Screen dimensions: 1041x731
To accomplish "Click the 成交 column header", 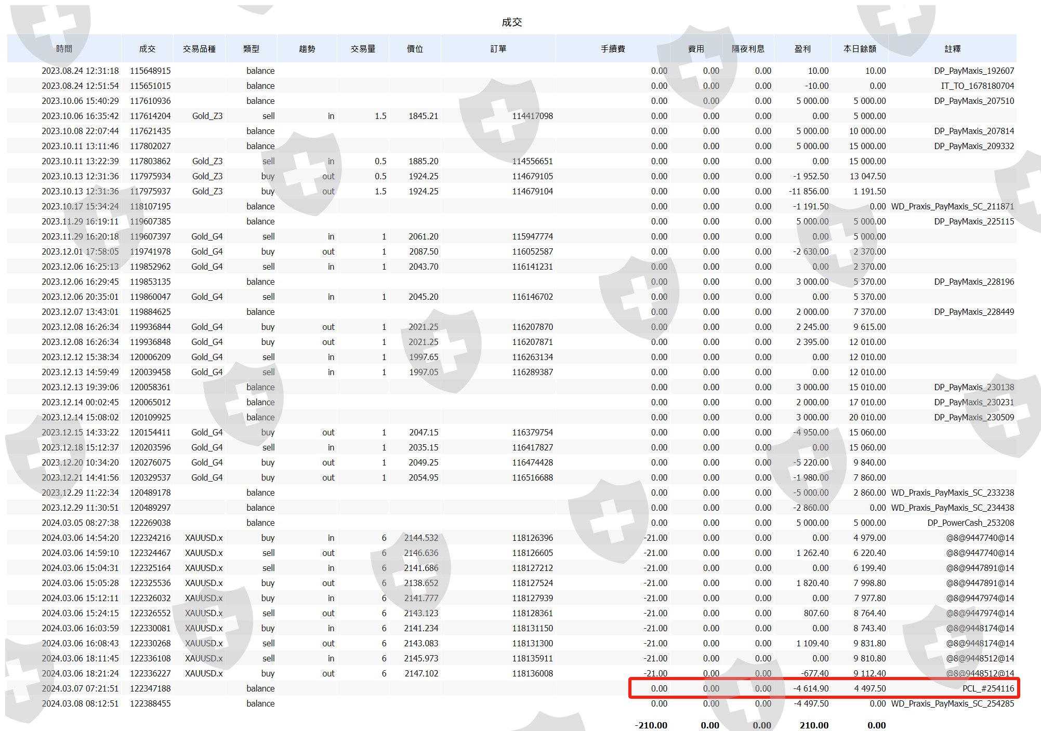I will point(147,49).
